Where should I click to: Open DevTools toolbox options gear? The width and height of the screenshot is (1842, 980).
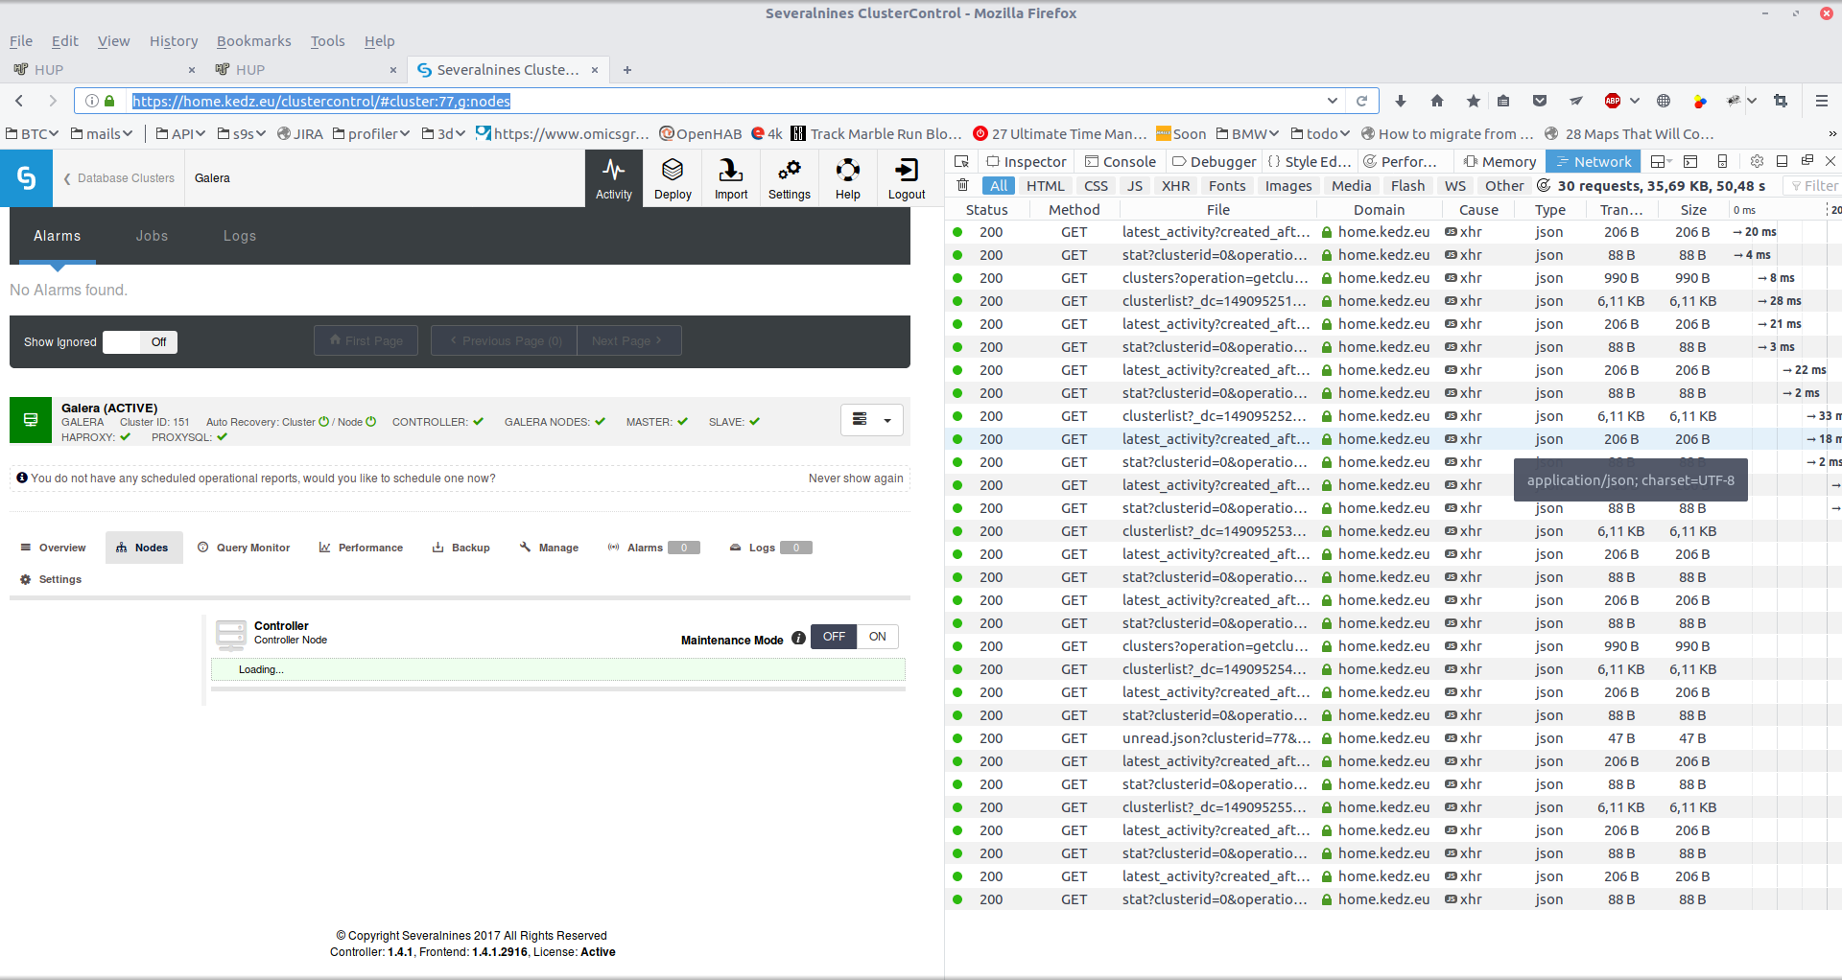1757,161
